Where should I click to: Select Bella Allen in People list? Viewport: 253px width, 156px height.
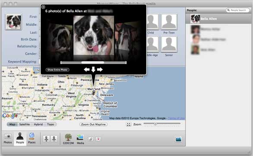pos(218,19)
